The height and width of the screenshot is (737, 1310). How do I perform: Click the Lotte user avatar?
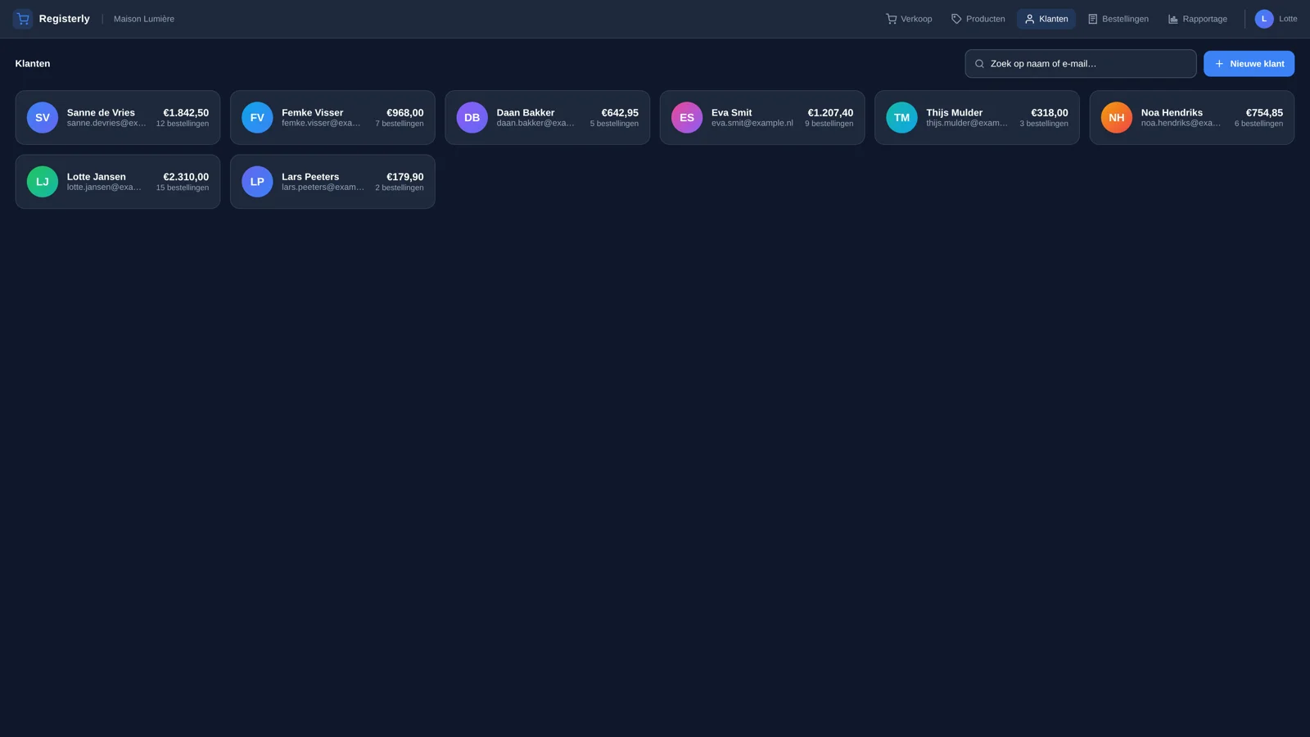(x=1263, y=19)
